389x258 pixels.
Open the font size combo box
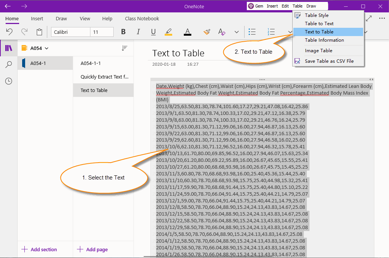[x=102, y=32]
